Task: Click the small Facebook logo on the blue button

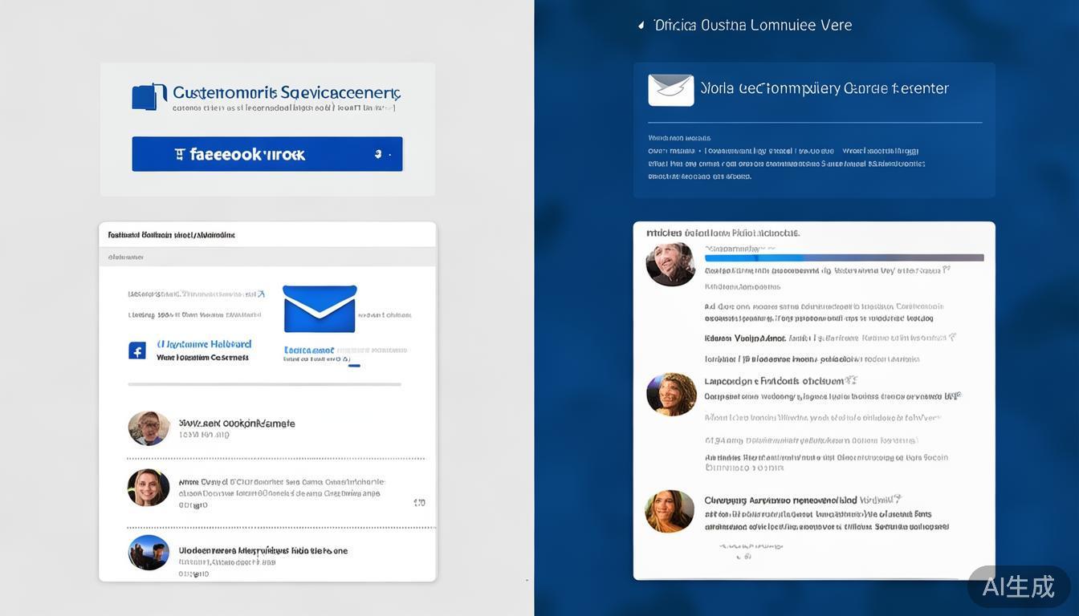Action: pyautogui.click(x=180, y=154)
